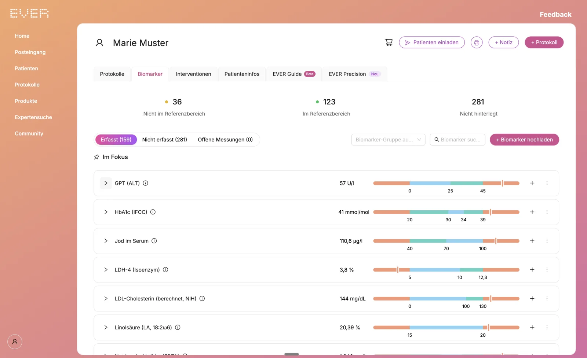Image resolution: width=587 pixels, height=358 pixels.
Task: Expand the GPT (ALT) row
Action: [x=106, y=183]
